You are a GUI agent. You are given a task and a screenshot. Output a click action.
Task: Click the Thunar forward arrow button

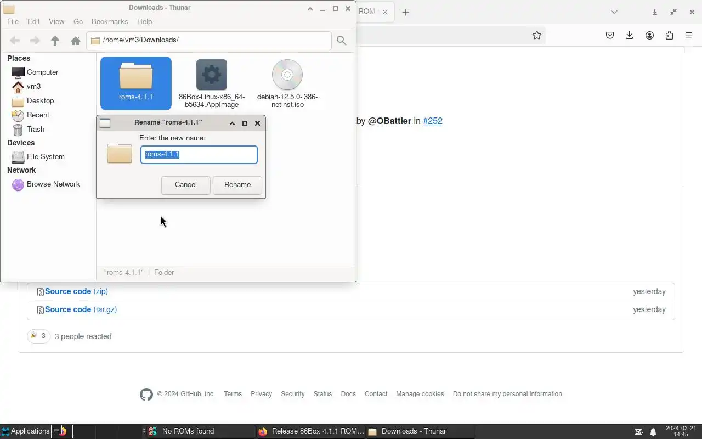(x=35, y=41)
